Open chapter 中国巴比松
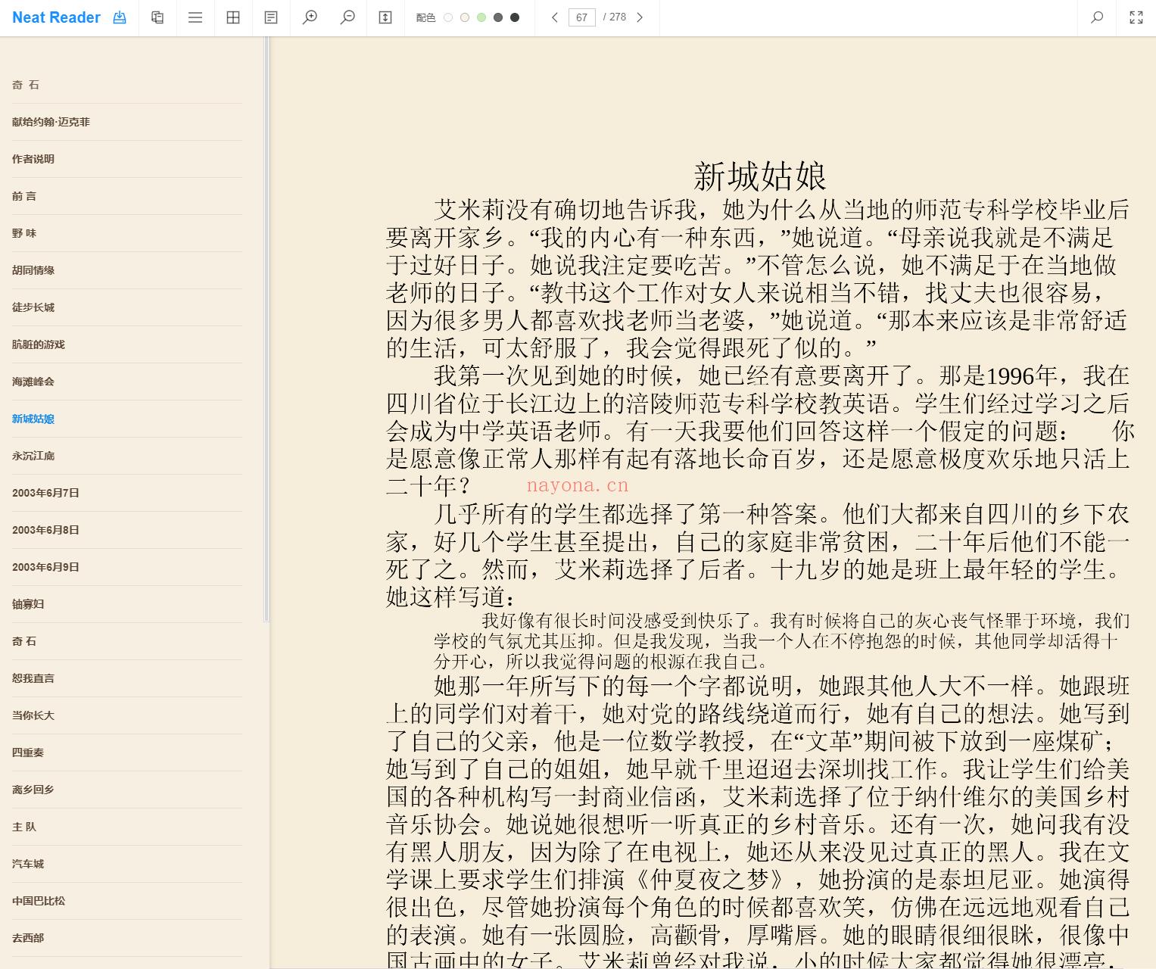Screen dimensions: 1156x969 [x=39, y=901]
